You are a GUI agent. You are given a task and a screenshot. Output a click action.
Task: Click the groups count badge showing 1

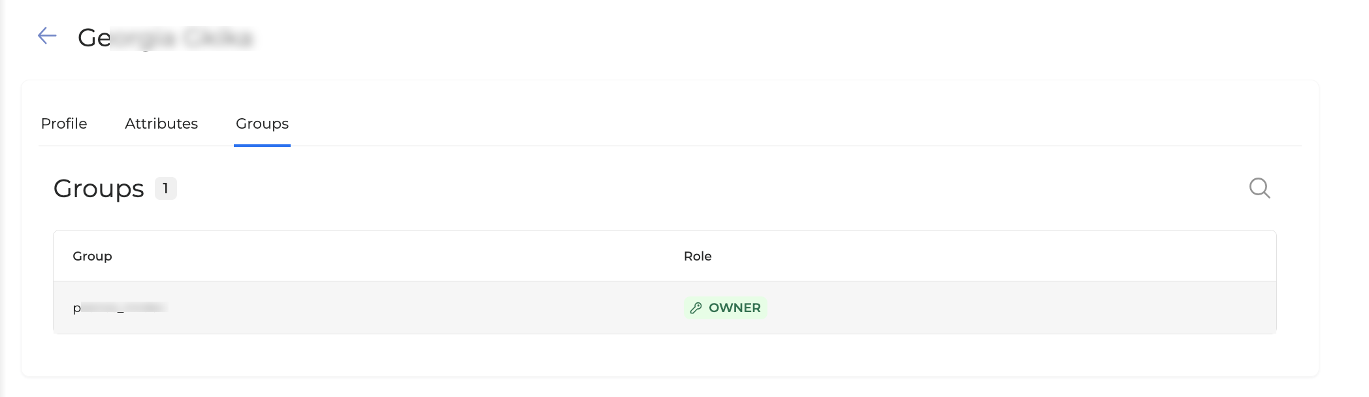tap(166, 188)
